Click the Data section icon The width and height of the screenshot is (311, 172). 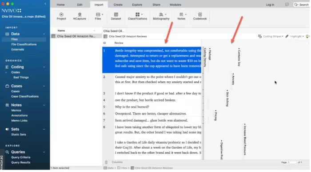pyautogui.click(x=7, y=34)
